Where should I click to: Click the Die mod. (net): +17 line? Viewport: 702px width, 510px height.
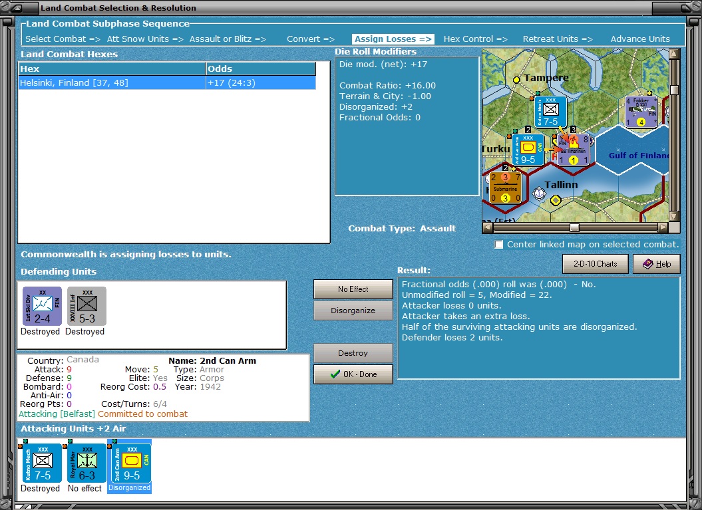tap(383, 64)
